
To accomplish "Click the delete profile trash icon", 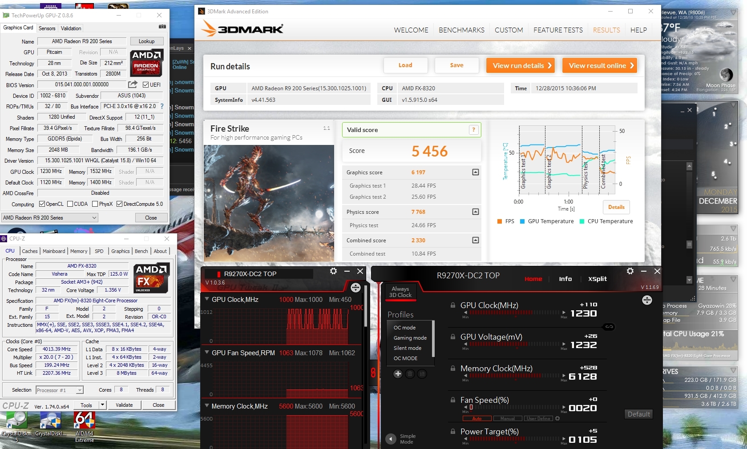I will [410, 374].
